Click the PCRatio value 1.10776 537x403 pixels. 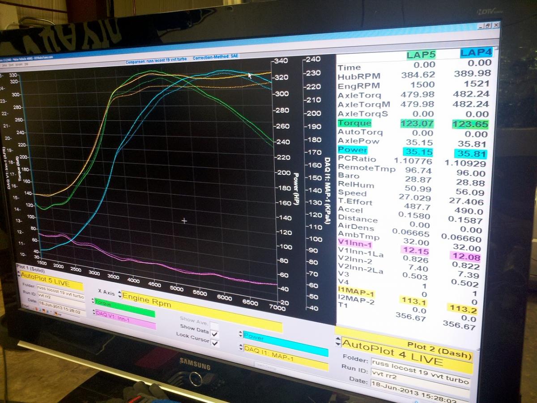click(413, 160)
